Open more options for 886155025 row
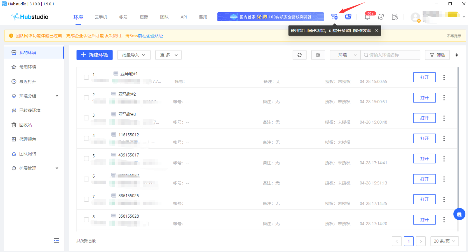Screen dimensions: 468x252 point(444,199)
